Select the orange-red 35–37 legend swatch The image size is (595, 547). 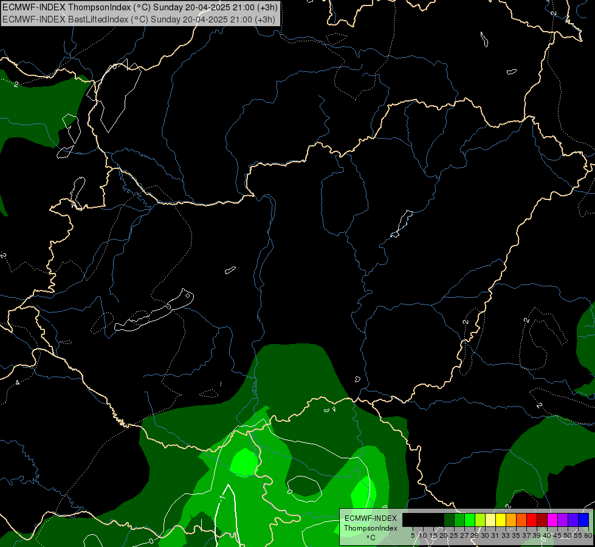click(521, 520)
